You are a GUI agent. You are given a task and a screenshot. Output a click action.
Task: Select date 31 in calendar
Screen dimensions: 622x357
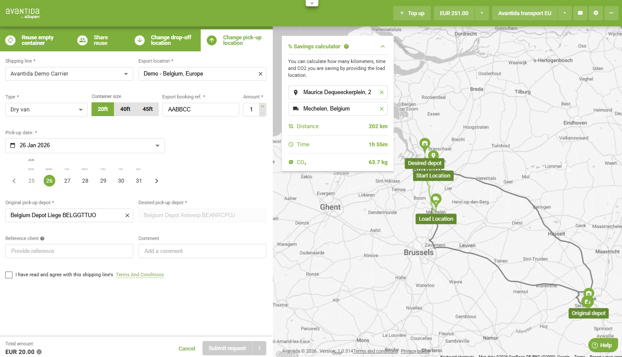[139, 181]
